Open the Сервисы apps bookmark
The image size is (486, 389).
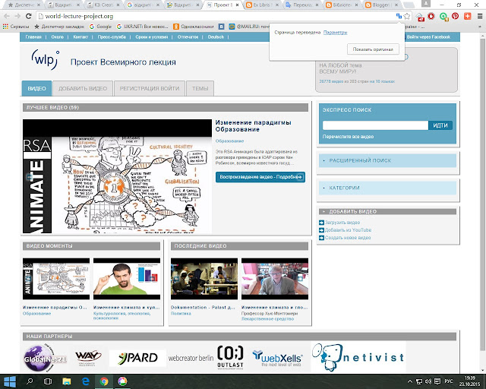16,27
